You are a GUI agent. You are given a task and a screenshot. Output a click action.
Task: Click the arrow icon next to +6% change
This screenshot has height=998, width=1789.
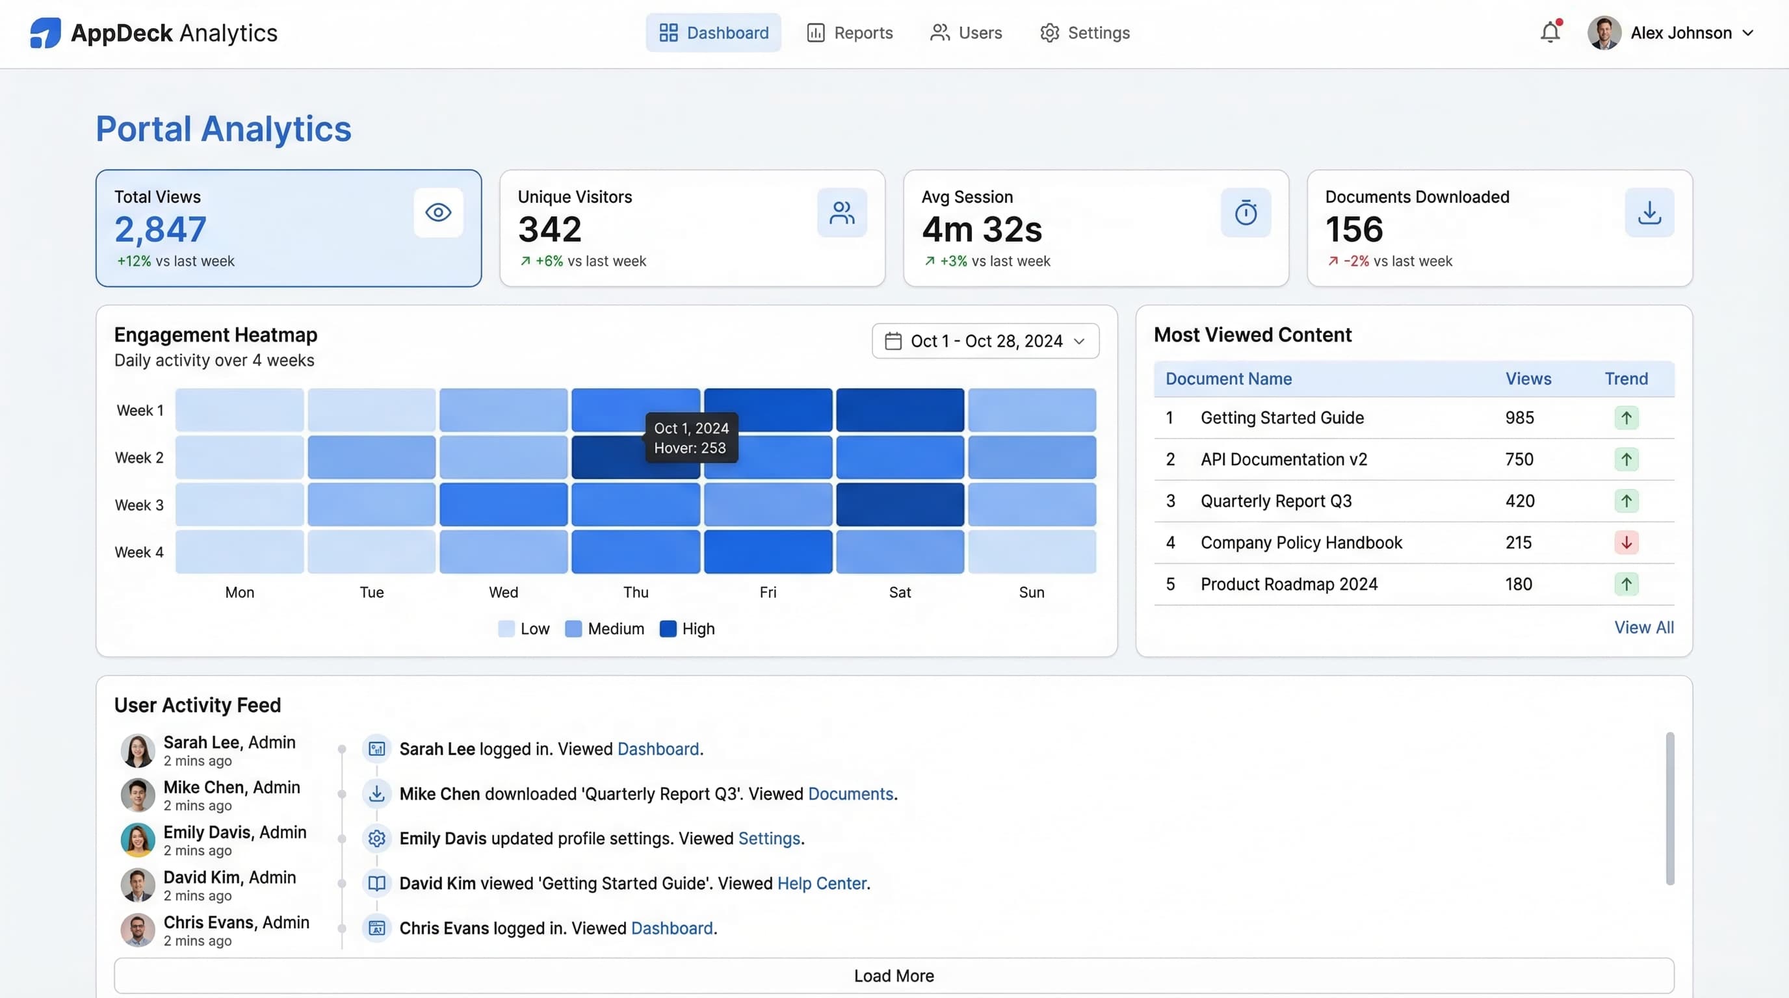pos(525,261)
